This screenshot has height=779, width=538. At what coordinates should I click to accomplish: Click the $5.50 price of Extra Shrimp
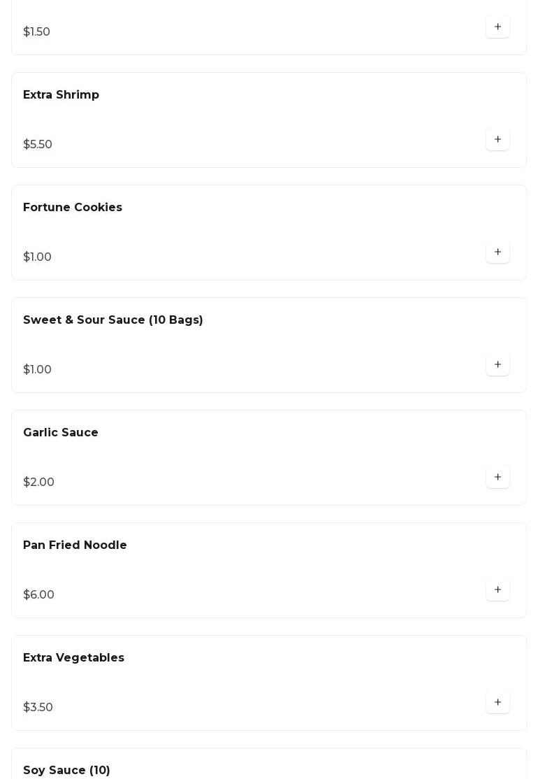(x=38, y=145)
